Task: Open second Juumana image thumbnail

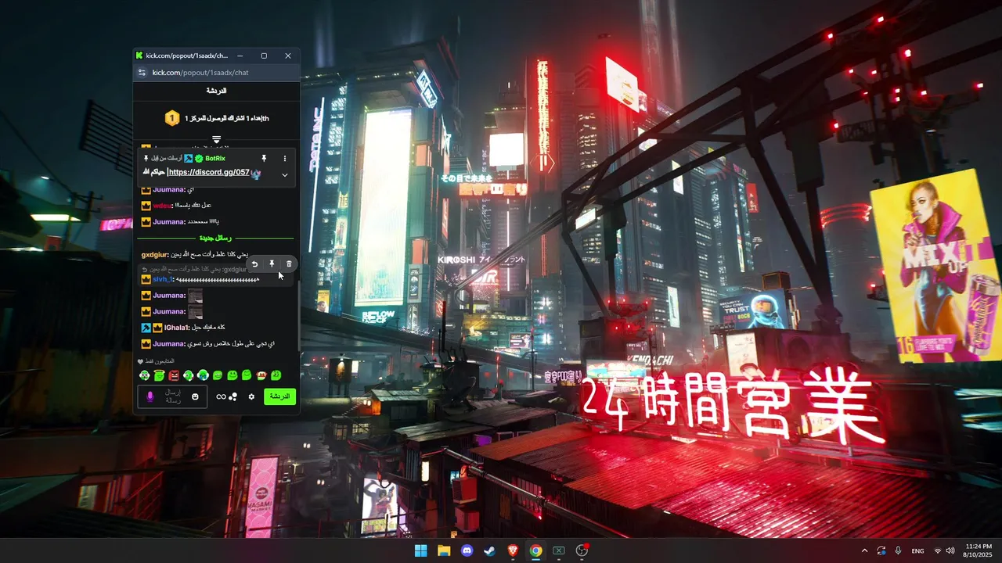Action: [x=196, y=312]
